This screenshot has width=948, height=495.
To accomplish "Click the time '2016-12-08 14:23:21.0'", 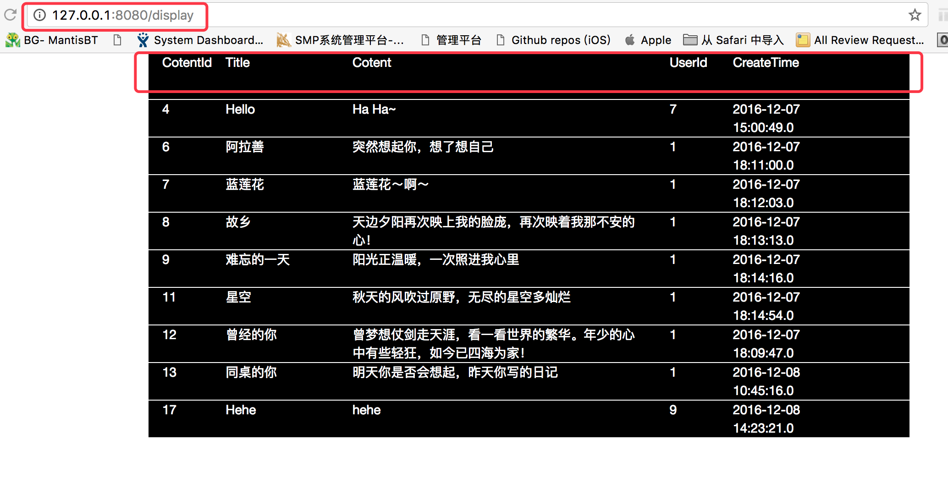I will (766, 419).
